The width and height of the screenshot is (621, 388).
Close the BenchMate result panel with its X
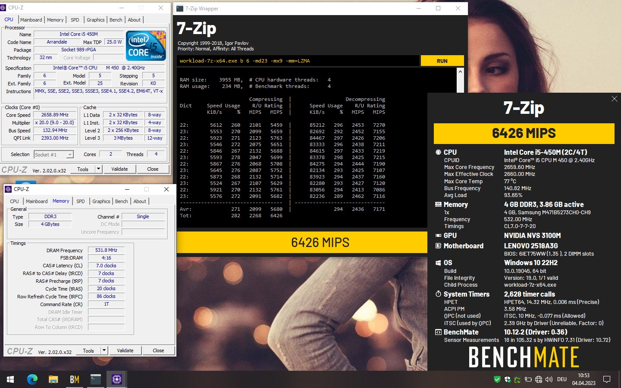(x=614, y=99)
